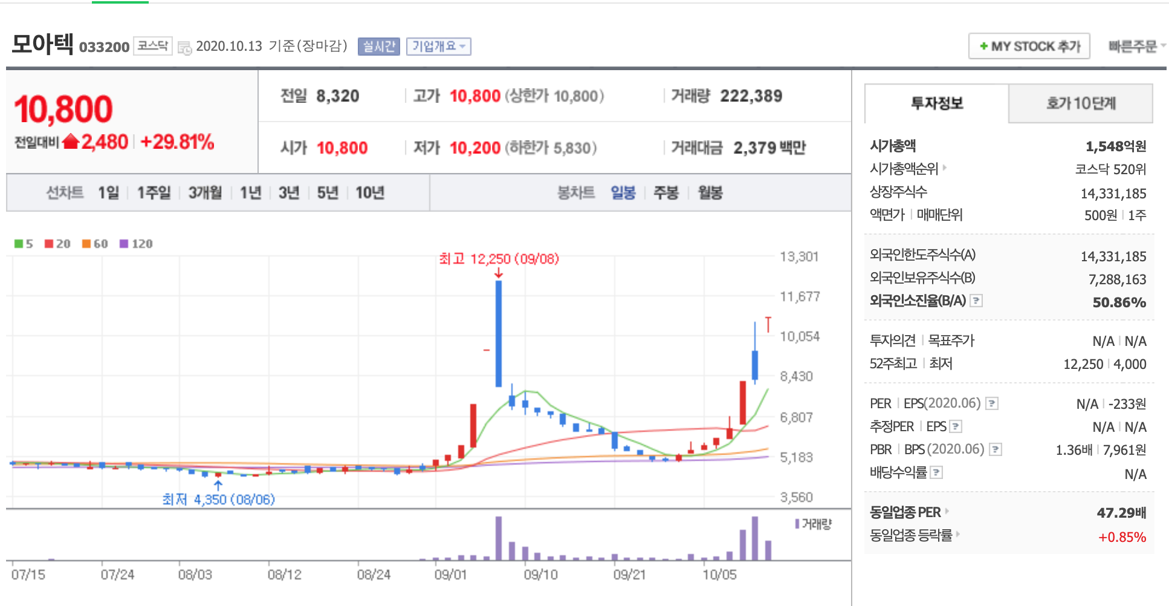Click the green plus icon in MY STOCK 추가
The image size is (1169, 606).
983,47
